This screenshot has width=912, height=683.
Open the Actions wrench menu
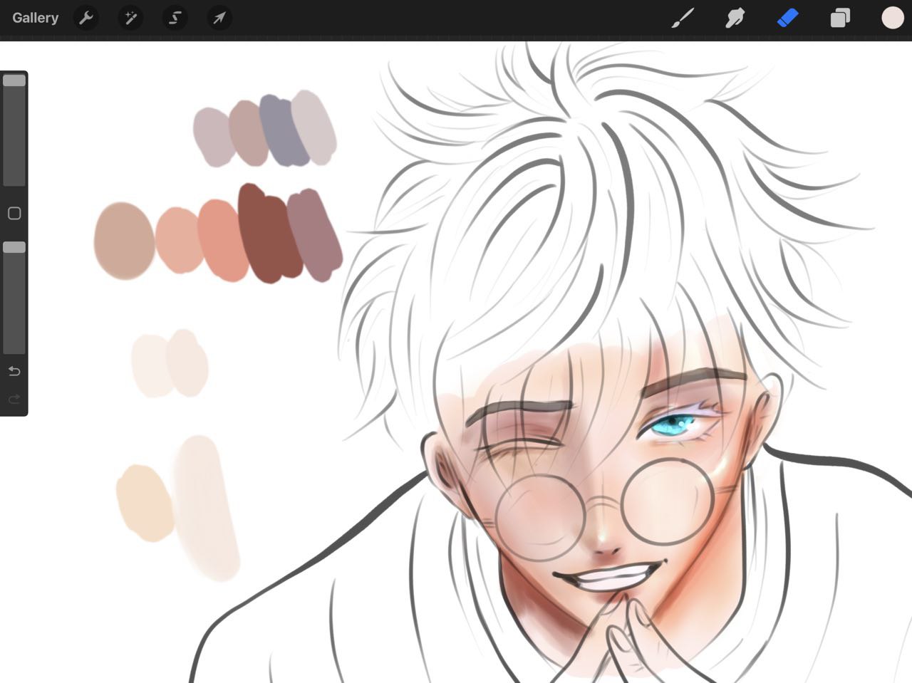pyautogui.click(x=86, y=18)
